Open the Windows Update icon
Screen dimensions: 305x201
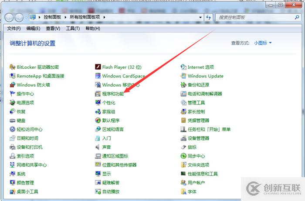click(183, 76)
